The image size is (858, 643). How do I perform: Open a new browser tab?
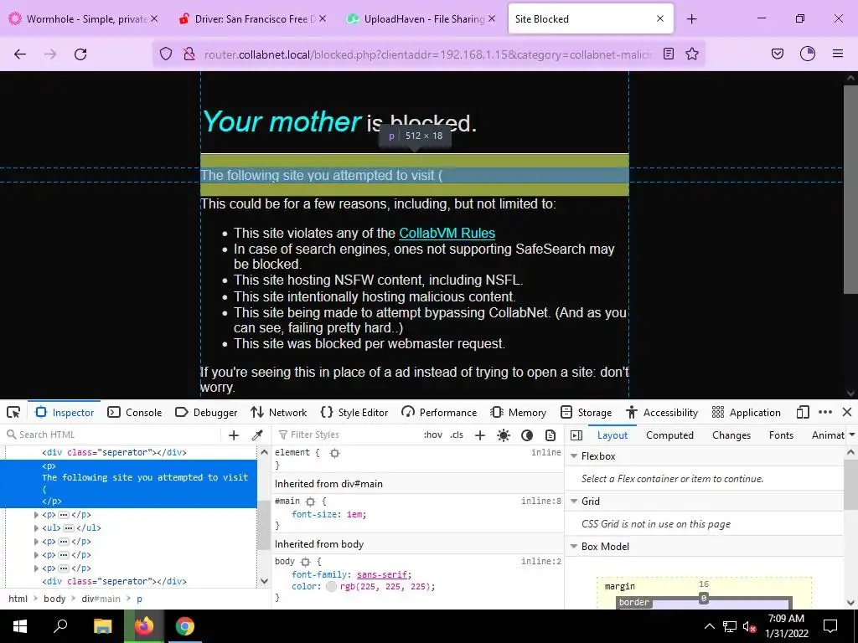pos(691,19)
